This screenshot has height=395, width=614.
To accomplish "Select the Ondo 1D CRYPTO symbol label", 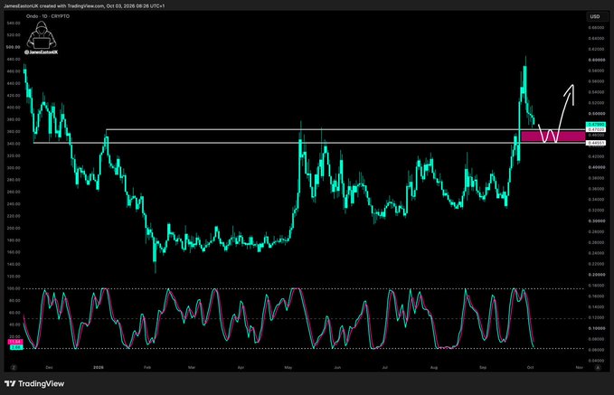I will (48, 16).
